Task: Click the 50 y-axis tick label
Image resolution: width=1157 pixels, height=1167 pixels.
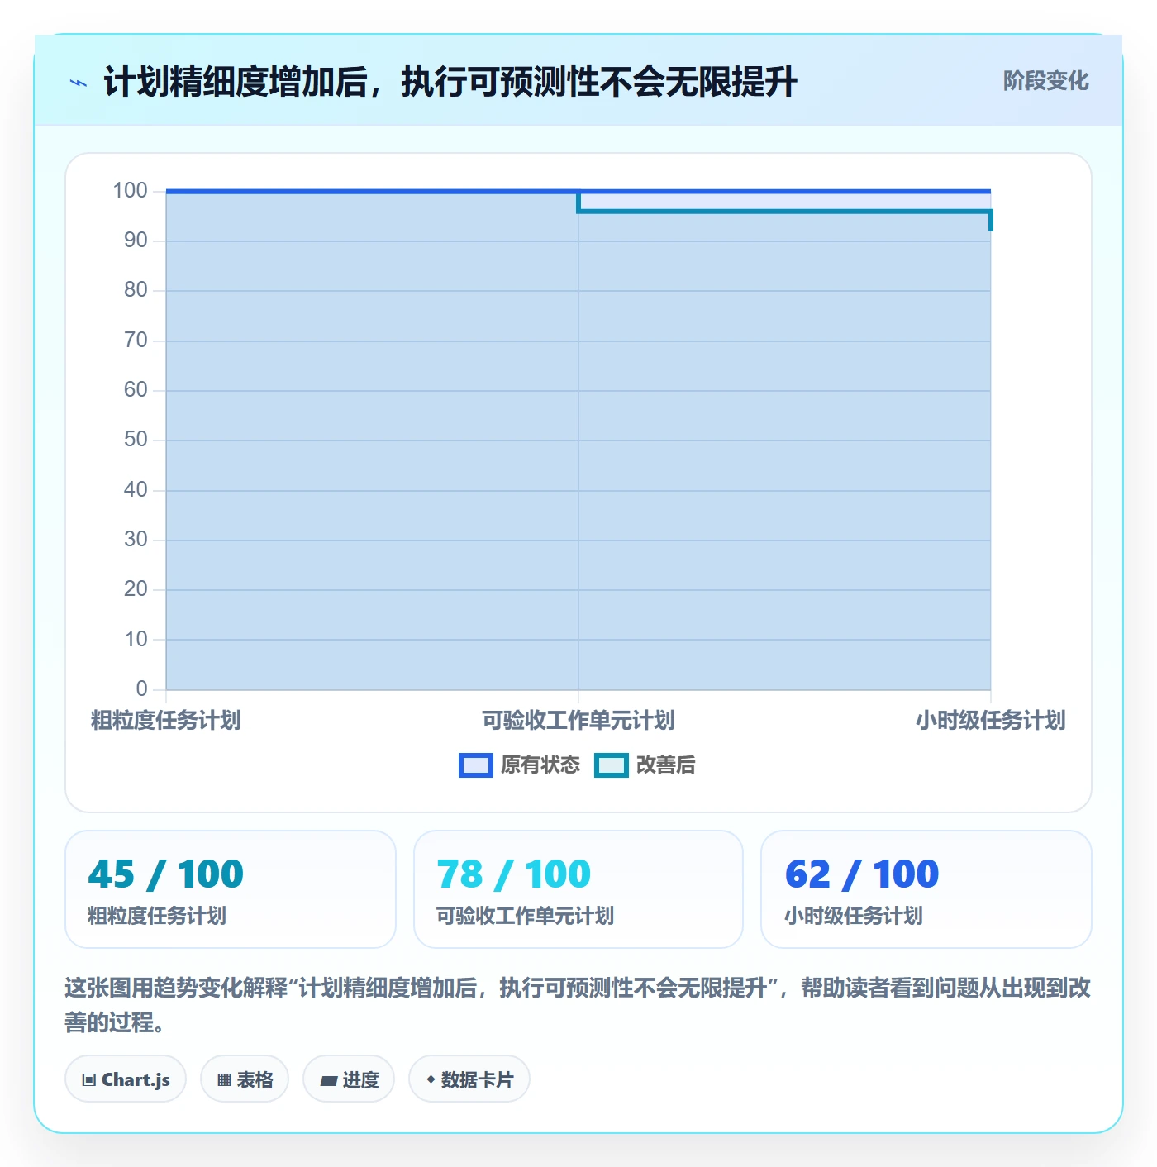Action: 136,440
